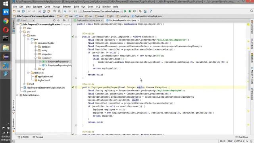Open the VCS menu
This screenshot has width=254, height=143.
click(x=98, y=7)
